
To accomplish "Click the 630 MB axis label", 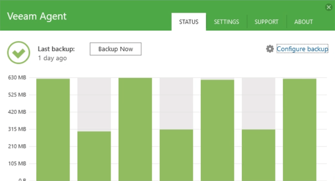I will (17, 78).
